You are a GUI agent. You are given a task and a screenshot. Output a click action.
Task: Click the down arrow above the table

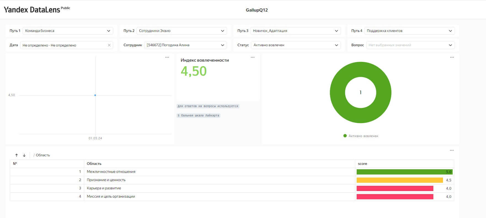pyautogui.click(x=24, y=155)
